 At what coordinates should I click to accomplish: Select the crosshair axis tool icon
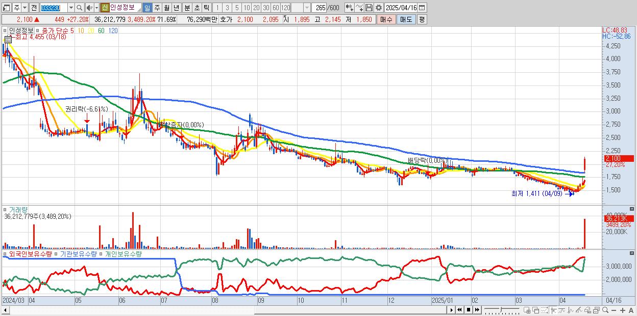coord(553,310)
